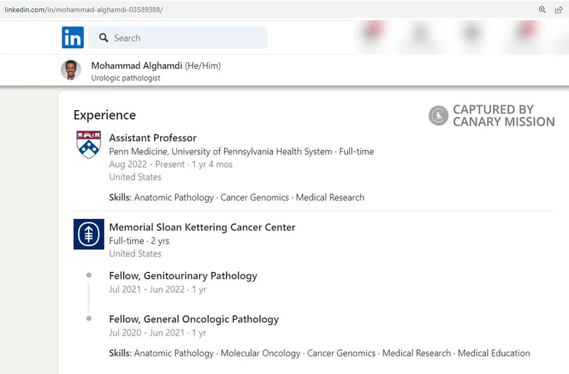Open the Memorial Sloan Kettering logo
The width and height of the screenshot is (569, 374).
click(x=88, y=234)
